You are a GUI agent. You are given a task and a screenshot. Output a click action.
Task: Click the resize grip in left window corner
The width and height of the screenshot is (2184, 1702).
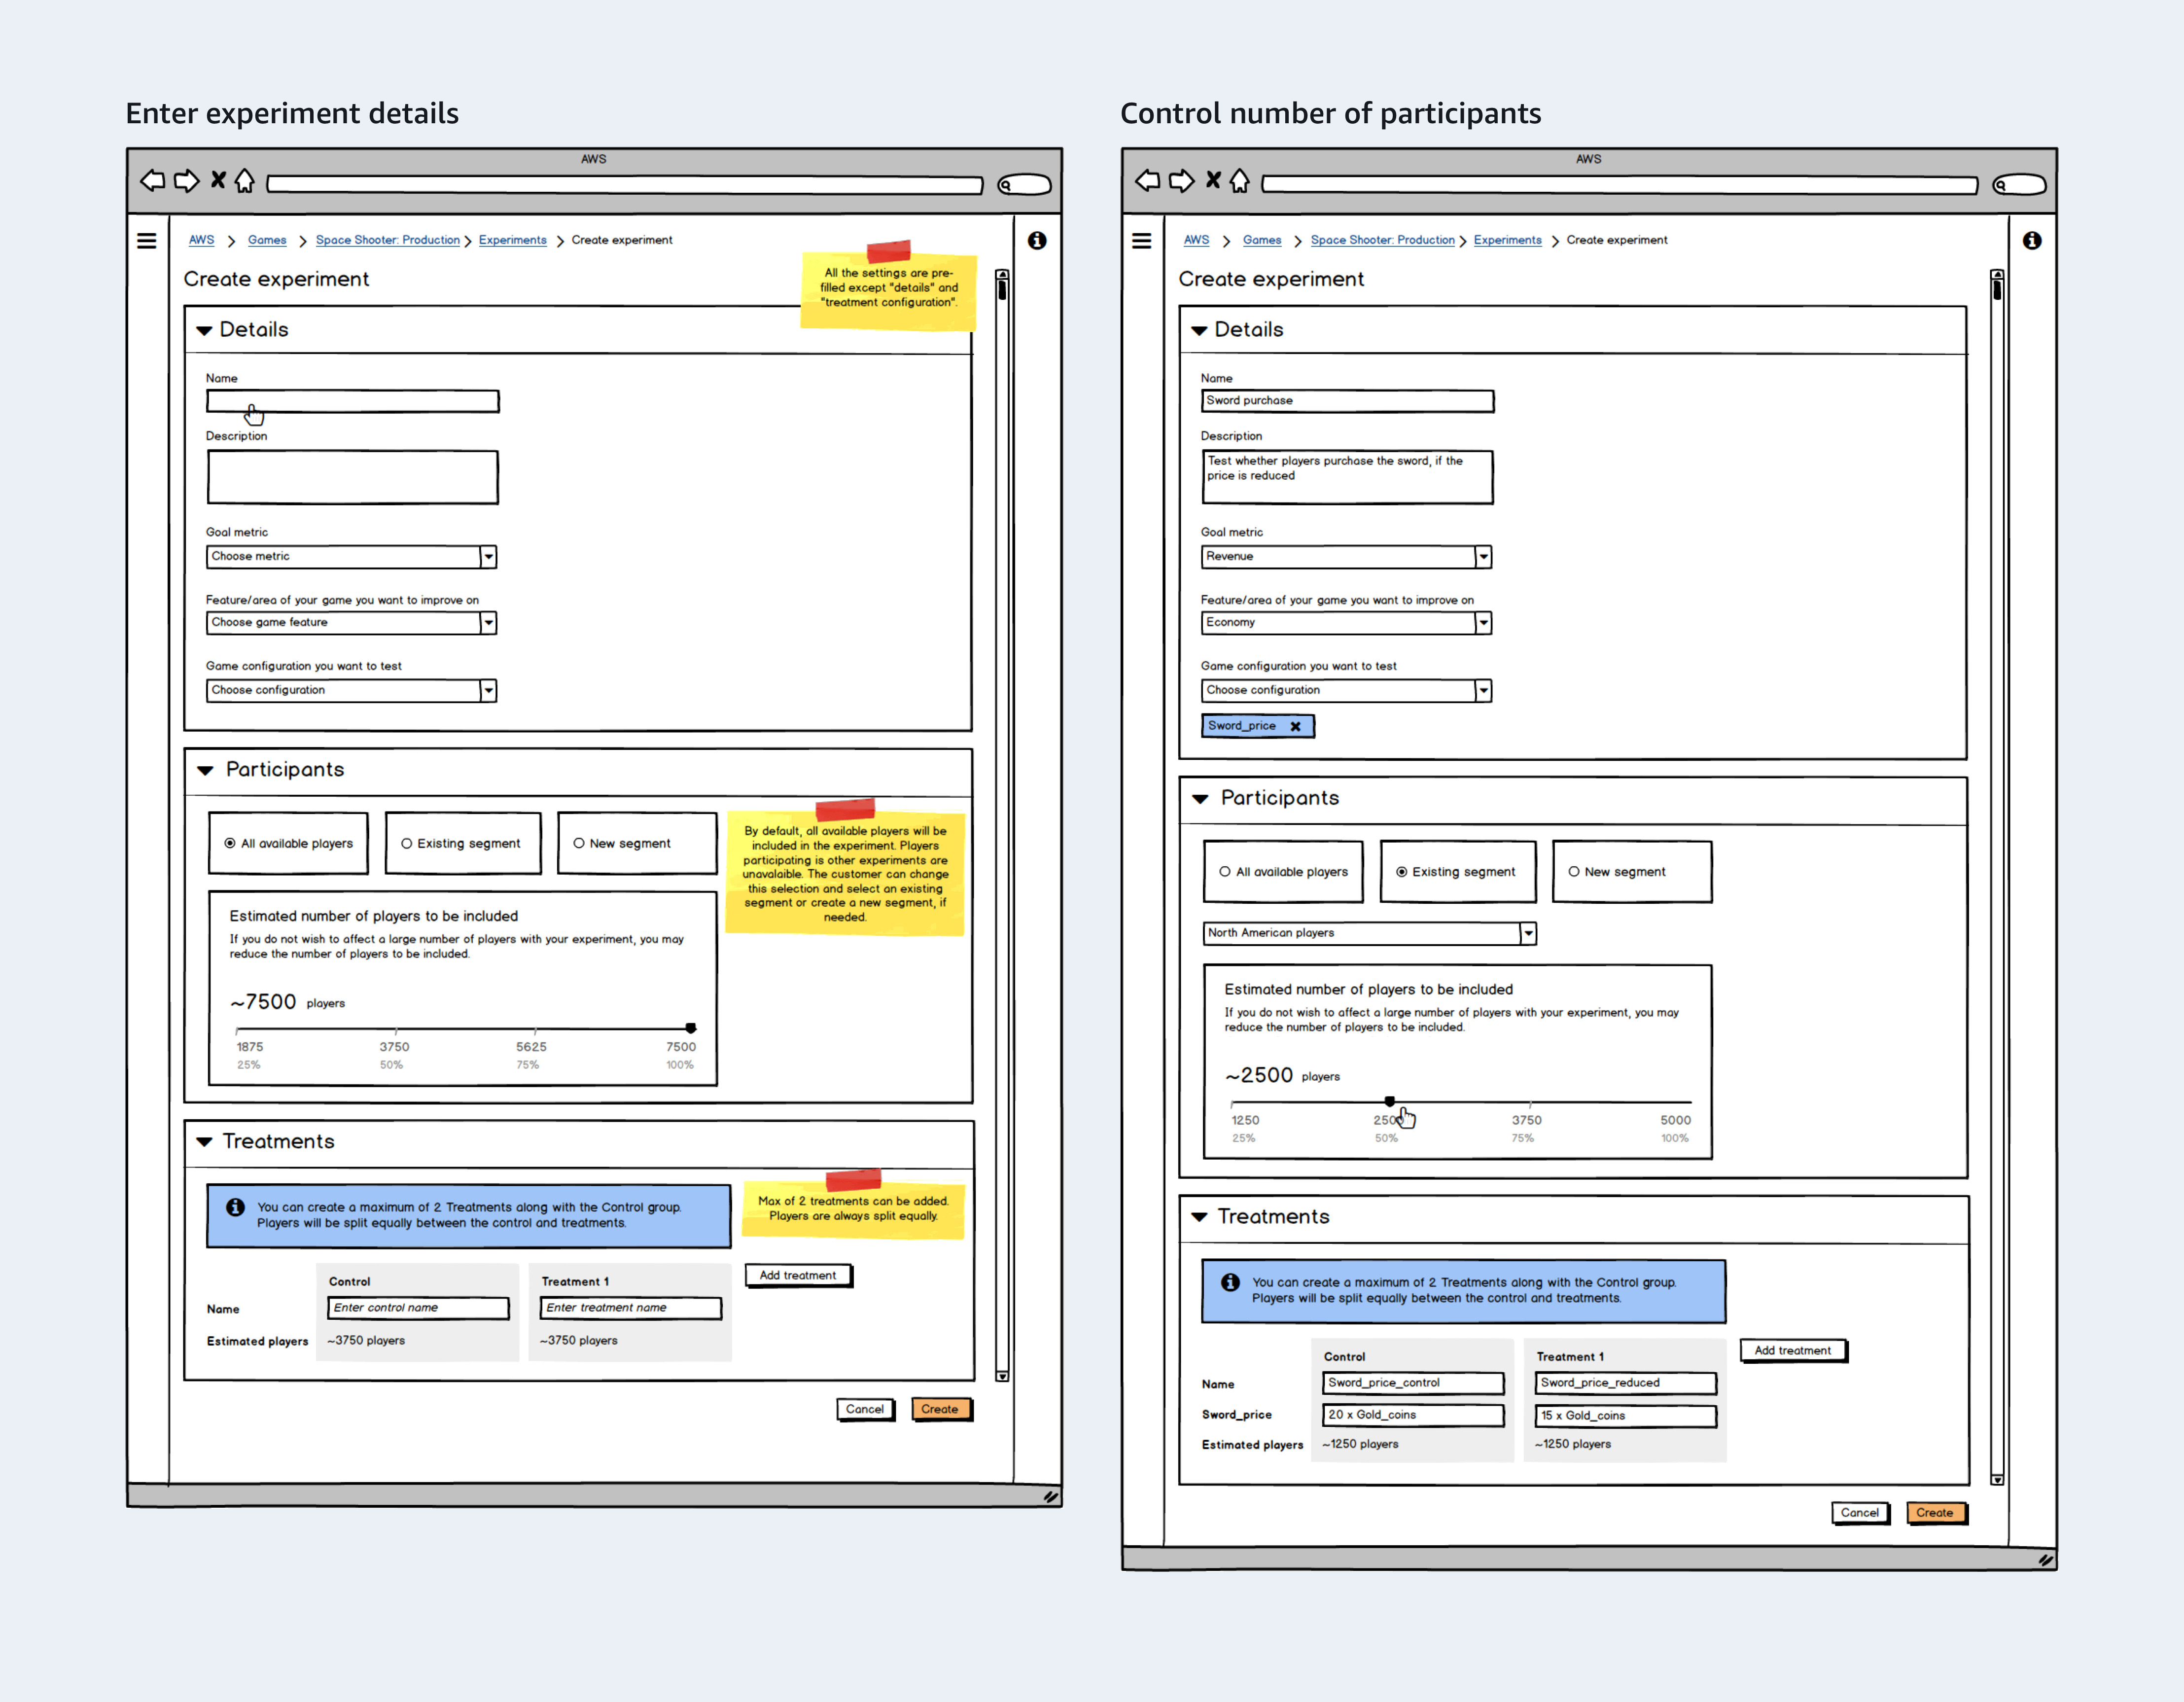pyautogui.click(x=1050, y=1496)
